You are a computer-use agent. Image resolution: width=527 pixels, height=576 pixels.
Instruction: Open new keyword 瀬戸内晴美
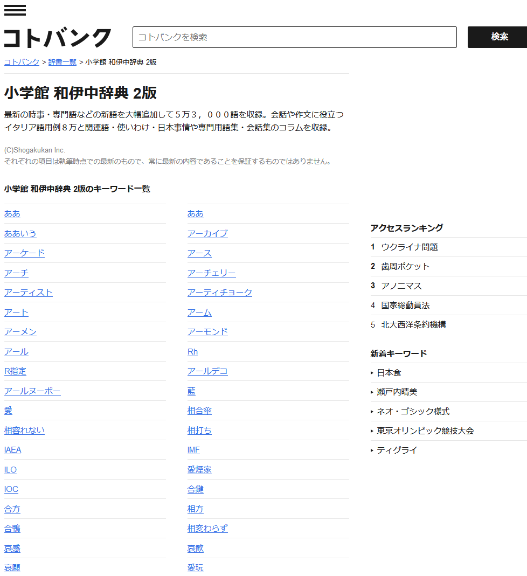(x=397, y=392)
